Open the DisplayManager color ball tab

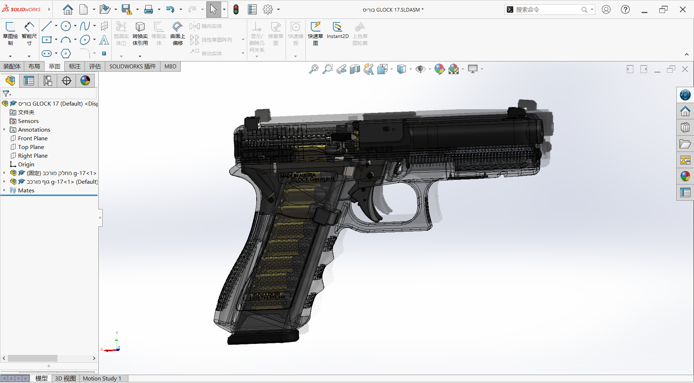[x=85, y=80]
